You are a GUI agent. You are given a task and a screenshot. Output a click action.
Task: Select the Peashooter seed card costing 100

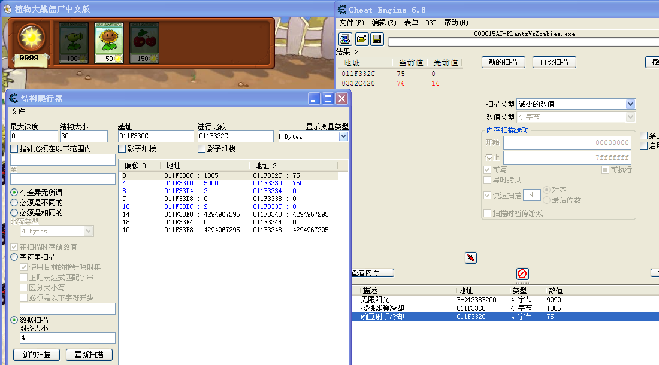pos(74,43)
